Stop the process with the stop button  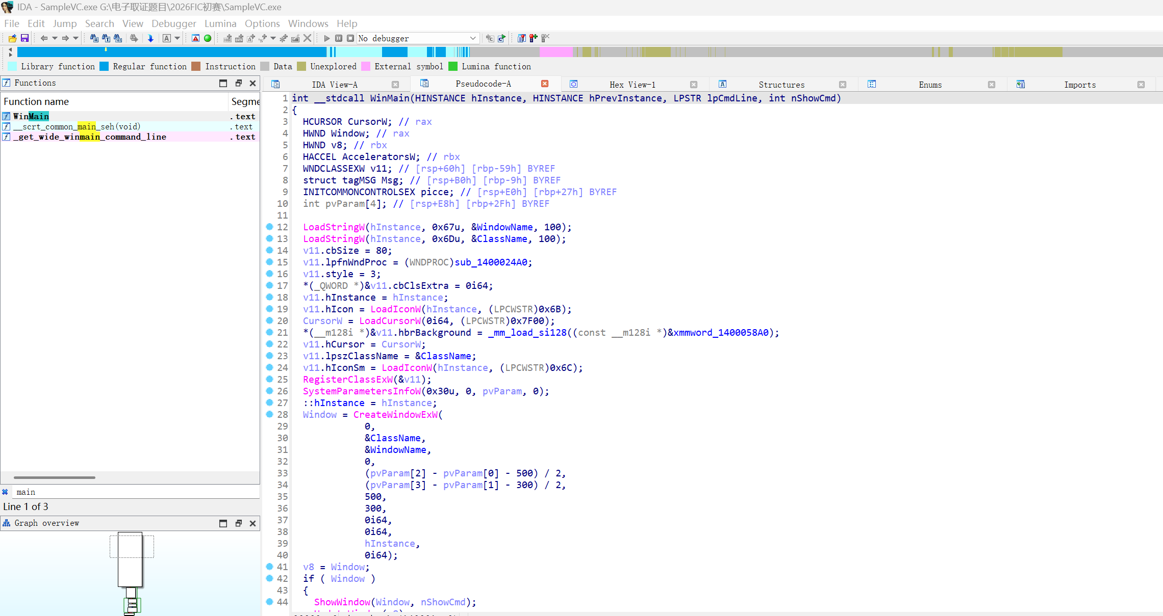coord(350,38)
